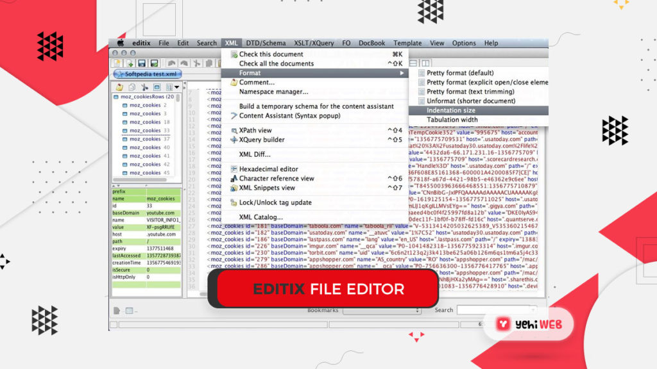The width and height of the screenshot is (657, 369).
Task: Choose Lock/Unlock tag update
Action: point(275,202)
